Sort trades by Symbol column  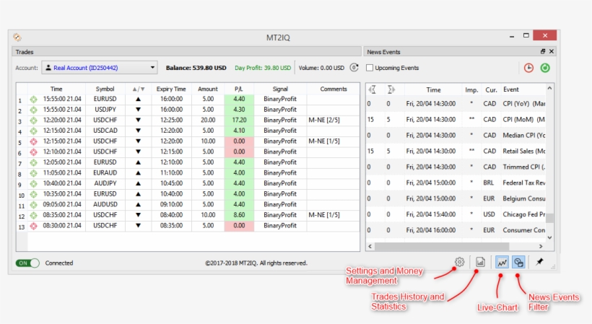click(105, 89)
